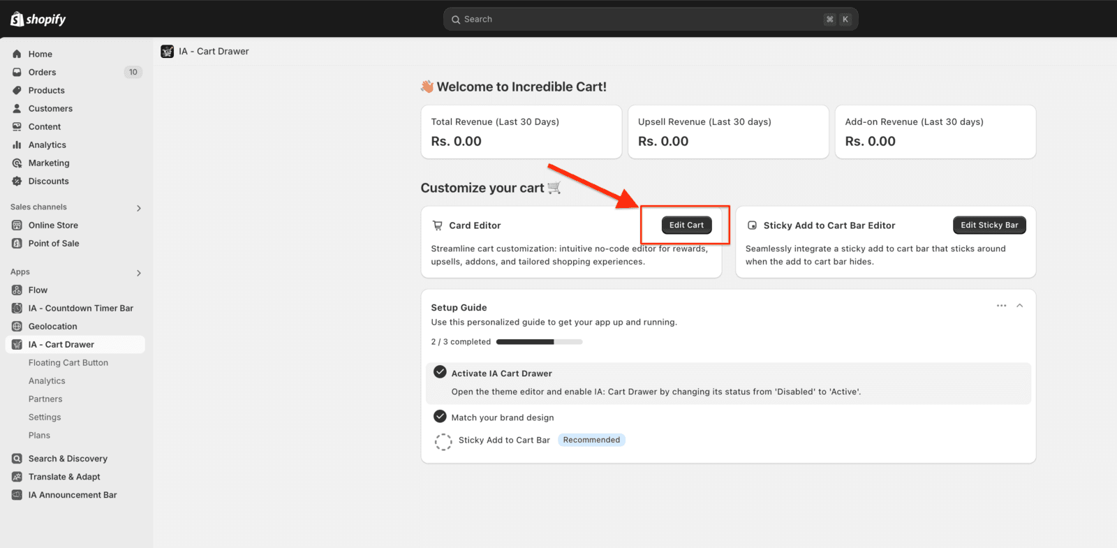Click the Recommended badge

pos(591,440)
